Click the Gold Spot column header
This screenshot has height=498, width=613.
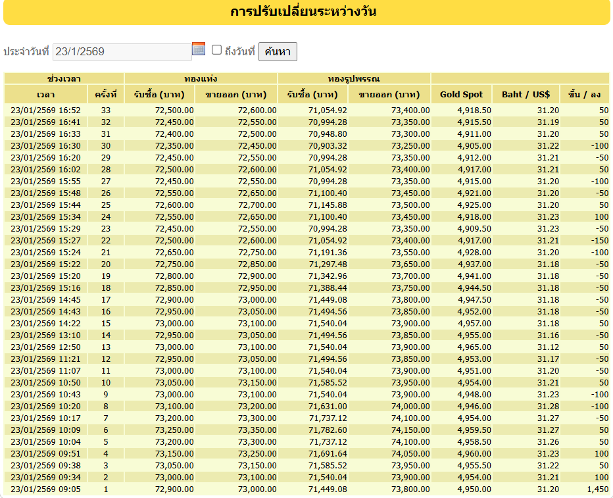pos(461,94)
